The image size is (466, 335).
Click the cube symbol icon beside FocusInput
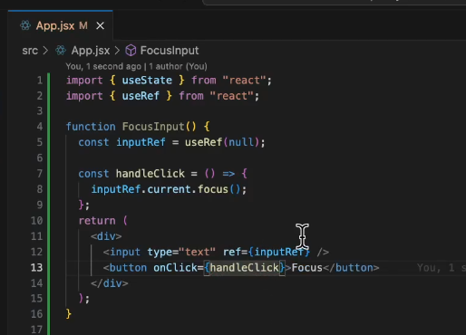coord(131,51)
